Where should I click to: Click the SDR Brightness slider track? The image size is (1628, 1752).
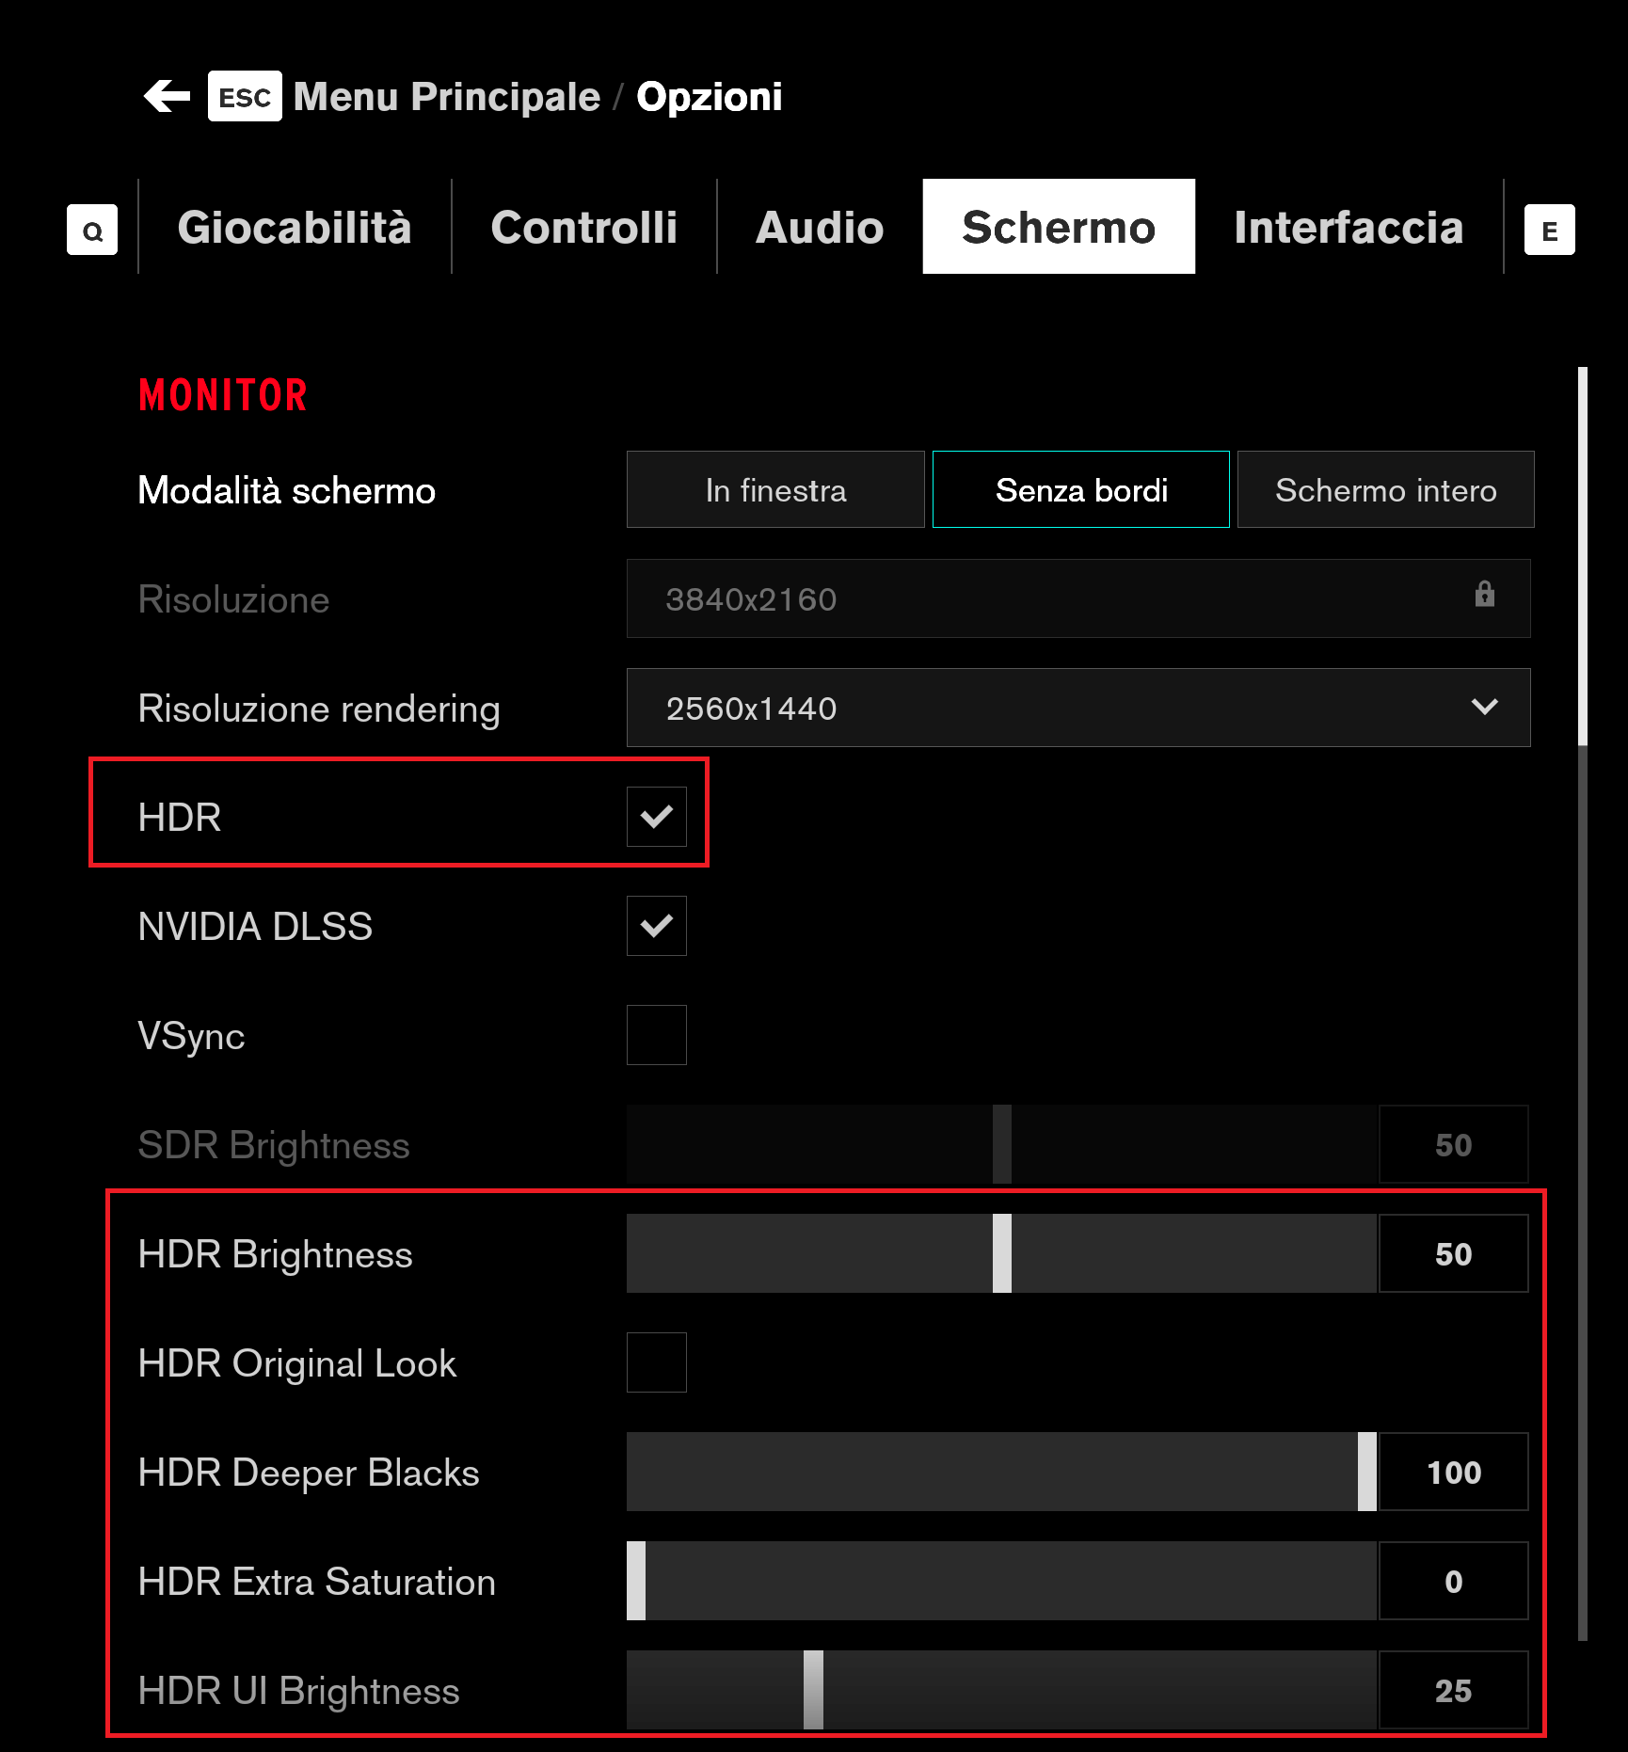pos(1001,1144)
